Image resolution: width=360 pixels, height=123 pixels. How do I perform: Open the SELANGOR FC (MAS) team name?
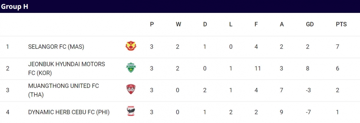(x=56, y=47)
